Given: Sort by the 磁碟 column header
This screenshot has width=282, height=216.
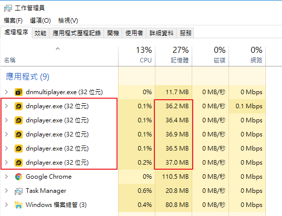Looking at the screenshot, I should [x=210, y=56].
